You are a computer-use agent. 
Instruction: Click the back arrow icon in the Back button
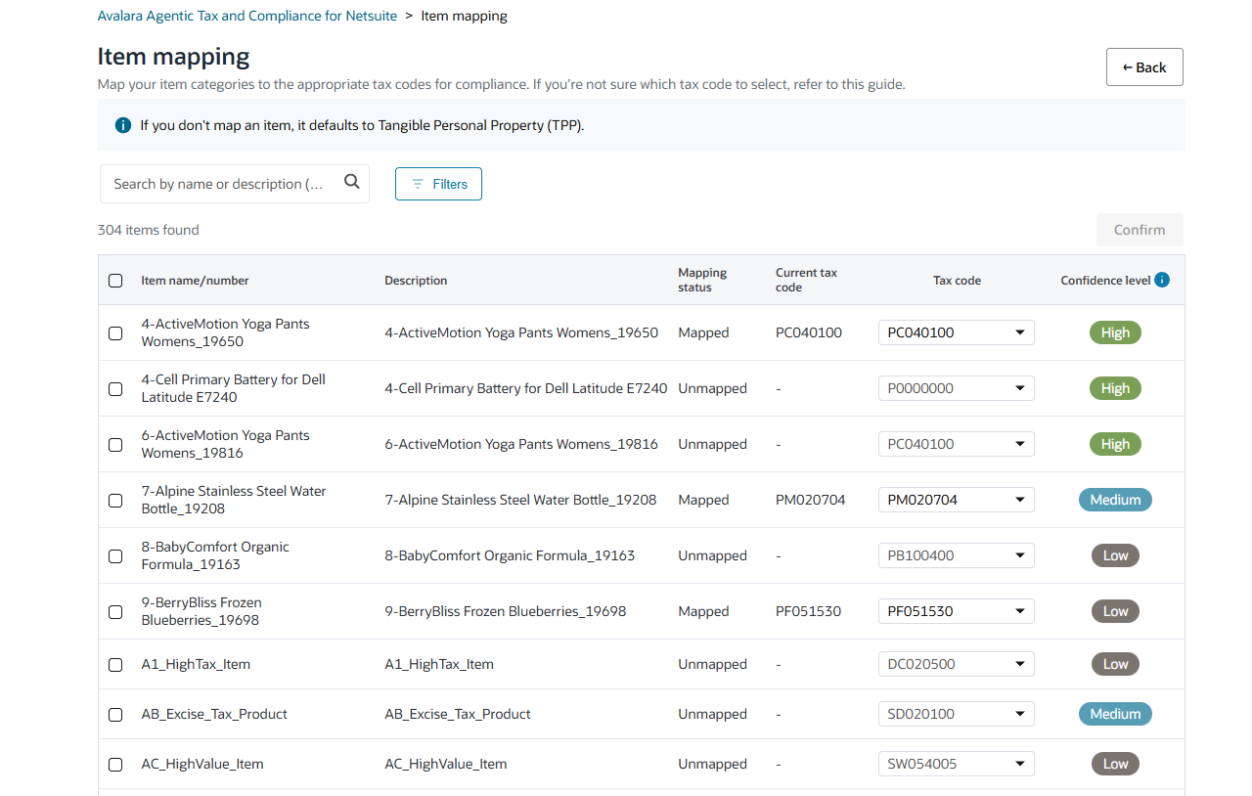click(x=1127, y=66)
